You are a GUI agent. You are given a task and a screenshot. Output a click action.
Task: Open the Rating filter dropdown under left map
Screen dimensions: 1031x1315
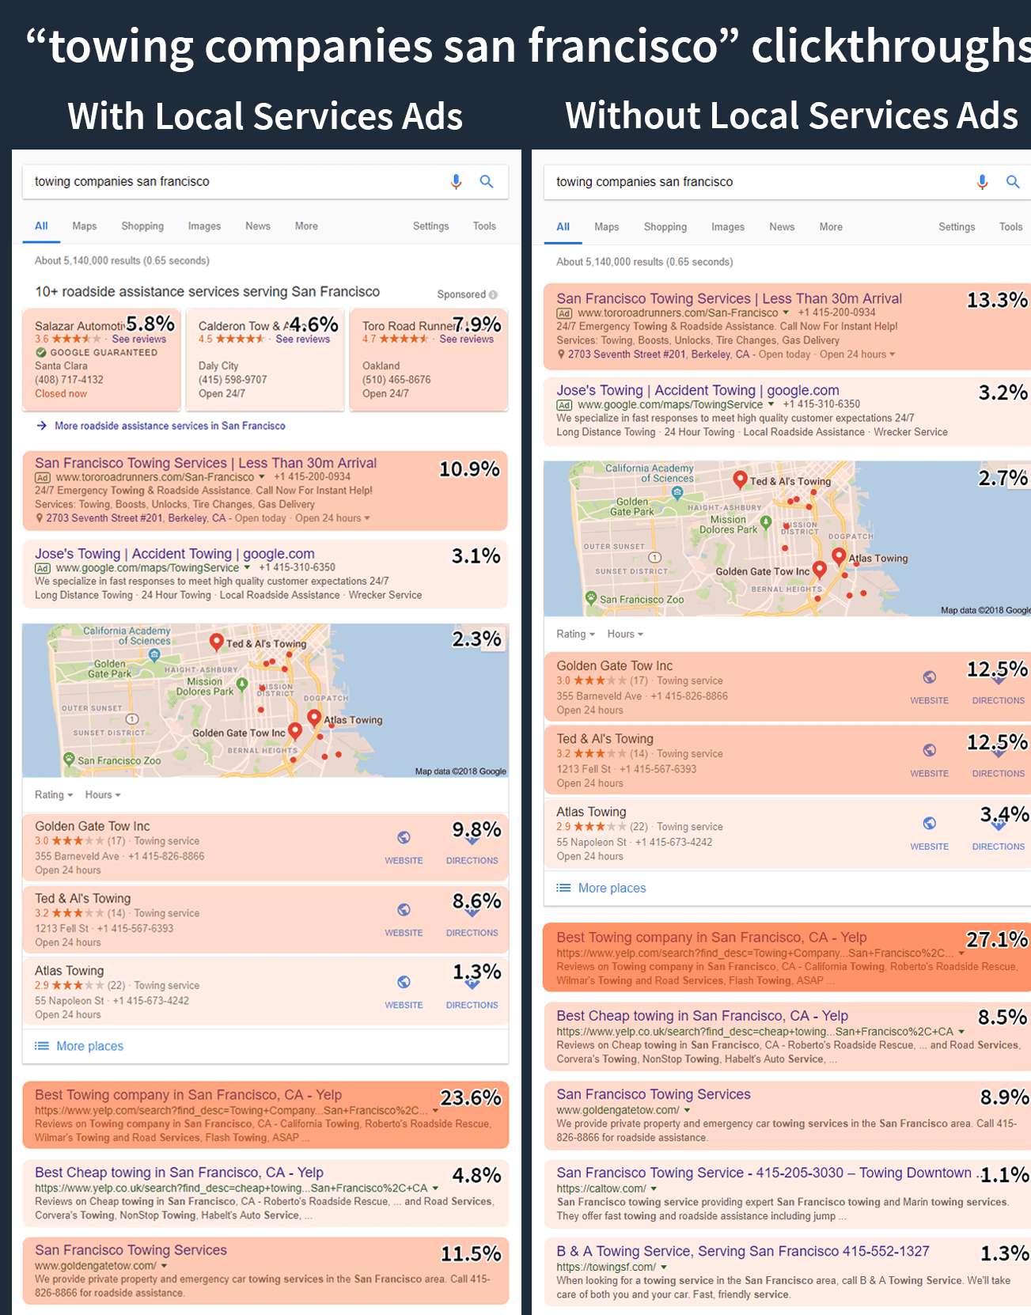pos(54,794)
